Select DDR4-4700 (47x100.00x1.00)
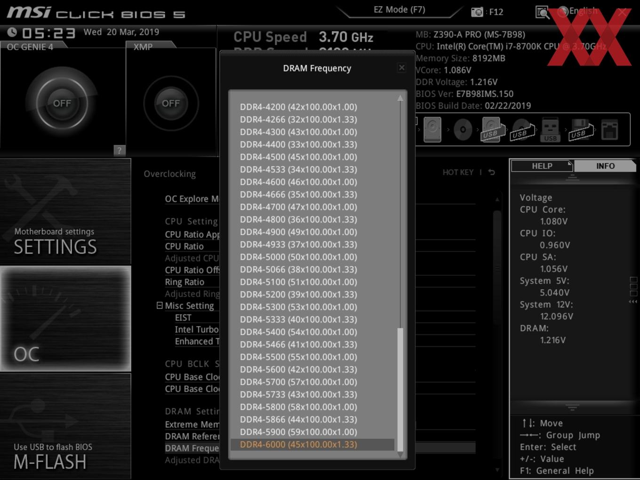Screen dimensions: 640x480 click(298, 207)
